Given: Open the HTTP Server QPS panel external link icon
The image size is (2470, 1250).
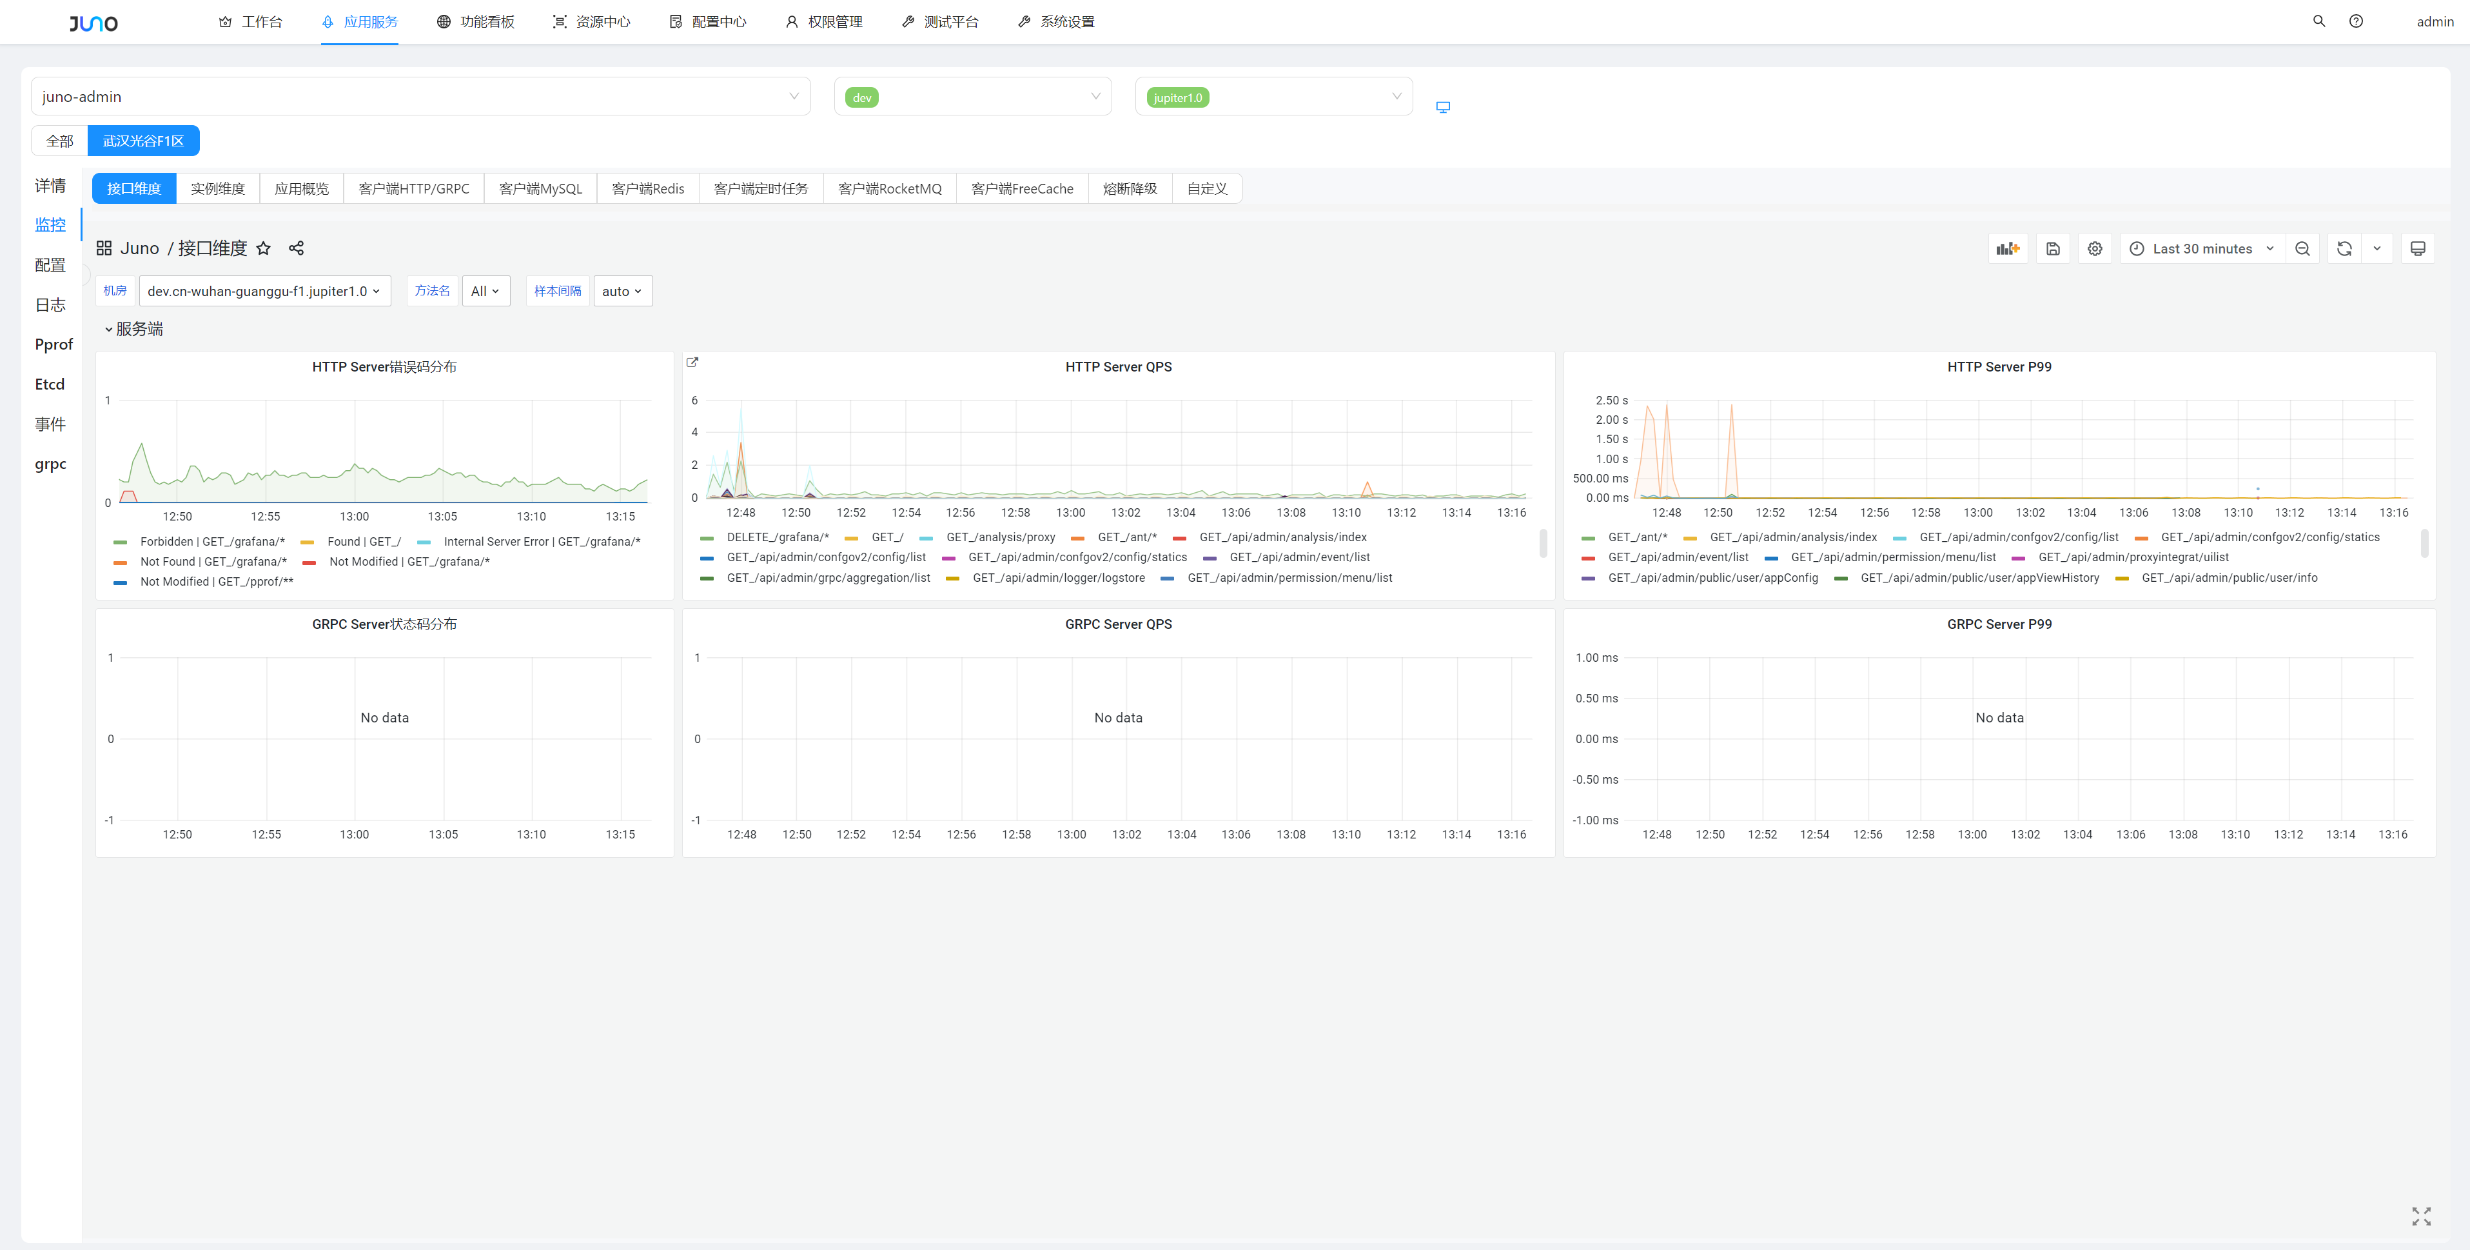Looking at the screenshot, I should pos(692,362).
